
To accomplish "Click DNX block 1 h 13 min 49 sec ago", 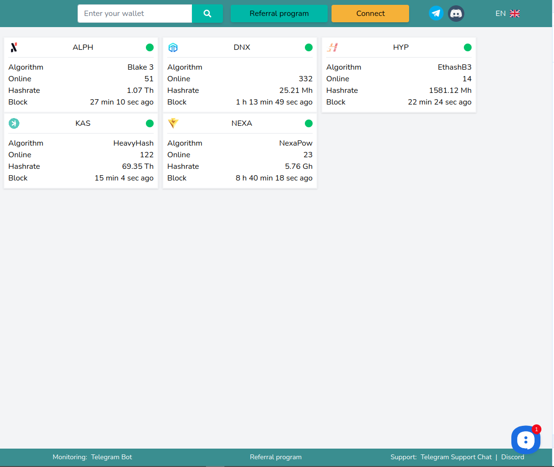I will point(274,102).
